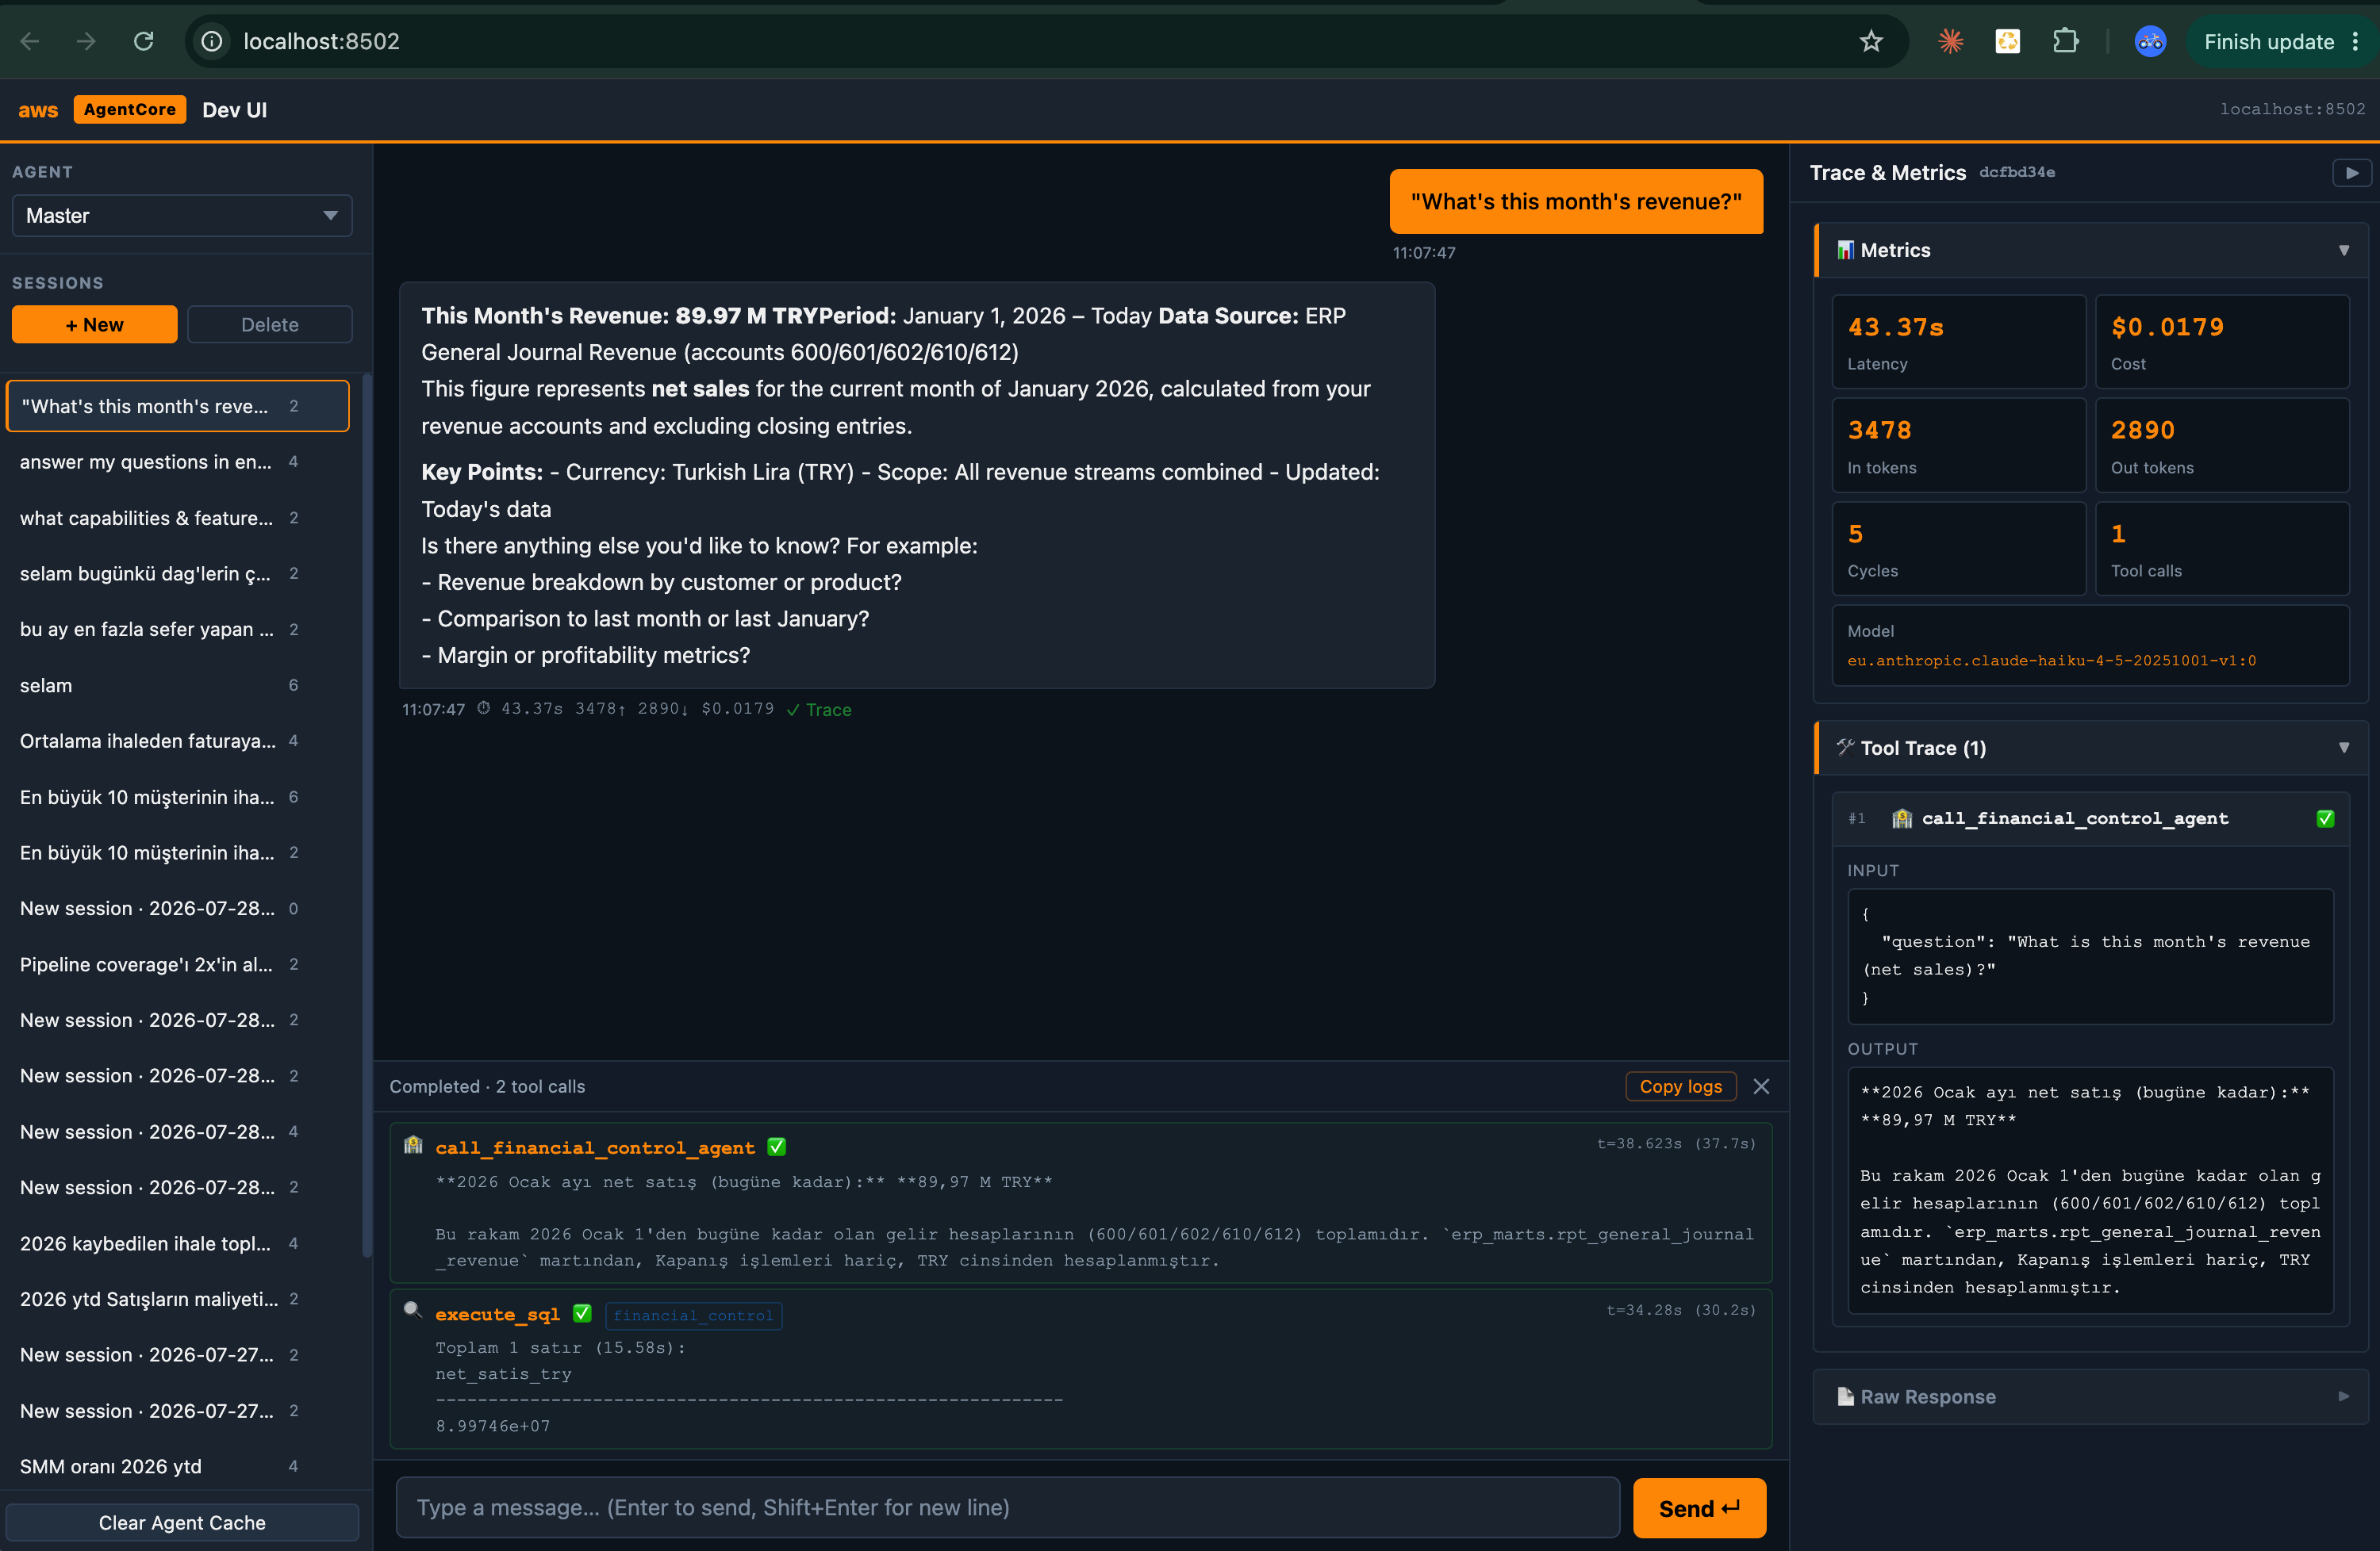
Task: Focus the message input field
Action: coord(1008,1507)
